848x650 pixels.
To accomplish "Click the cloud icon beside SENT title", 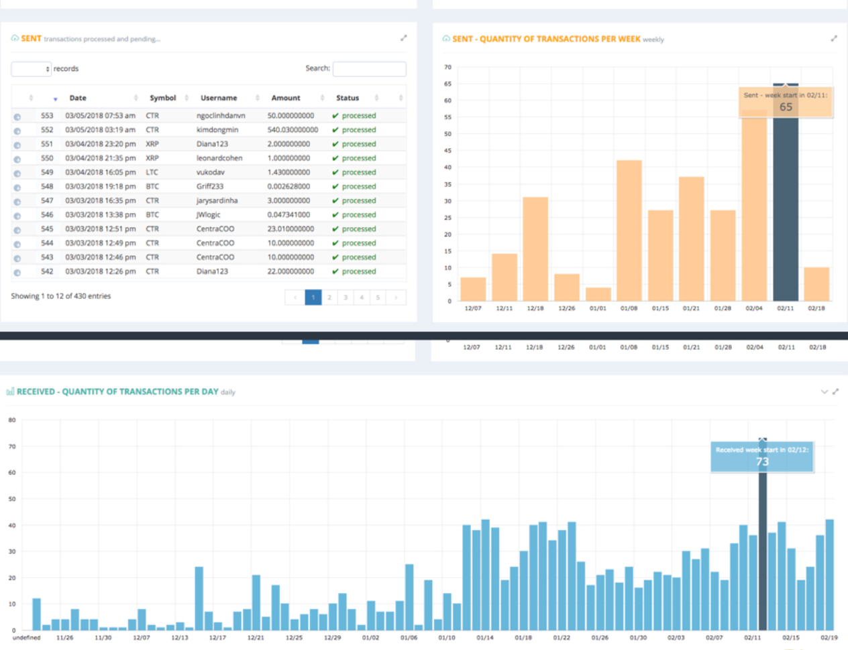I will (15, 39).
